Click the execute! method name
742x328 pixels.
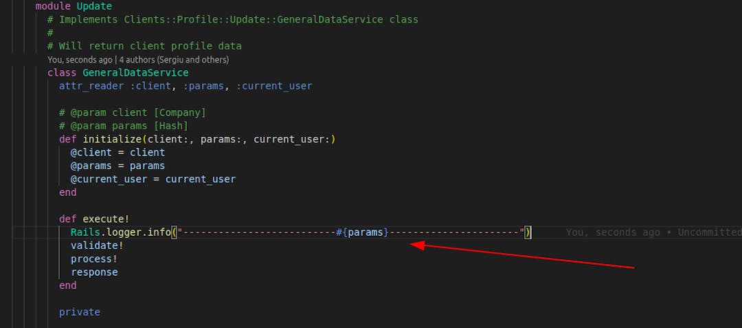point(106,219)
